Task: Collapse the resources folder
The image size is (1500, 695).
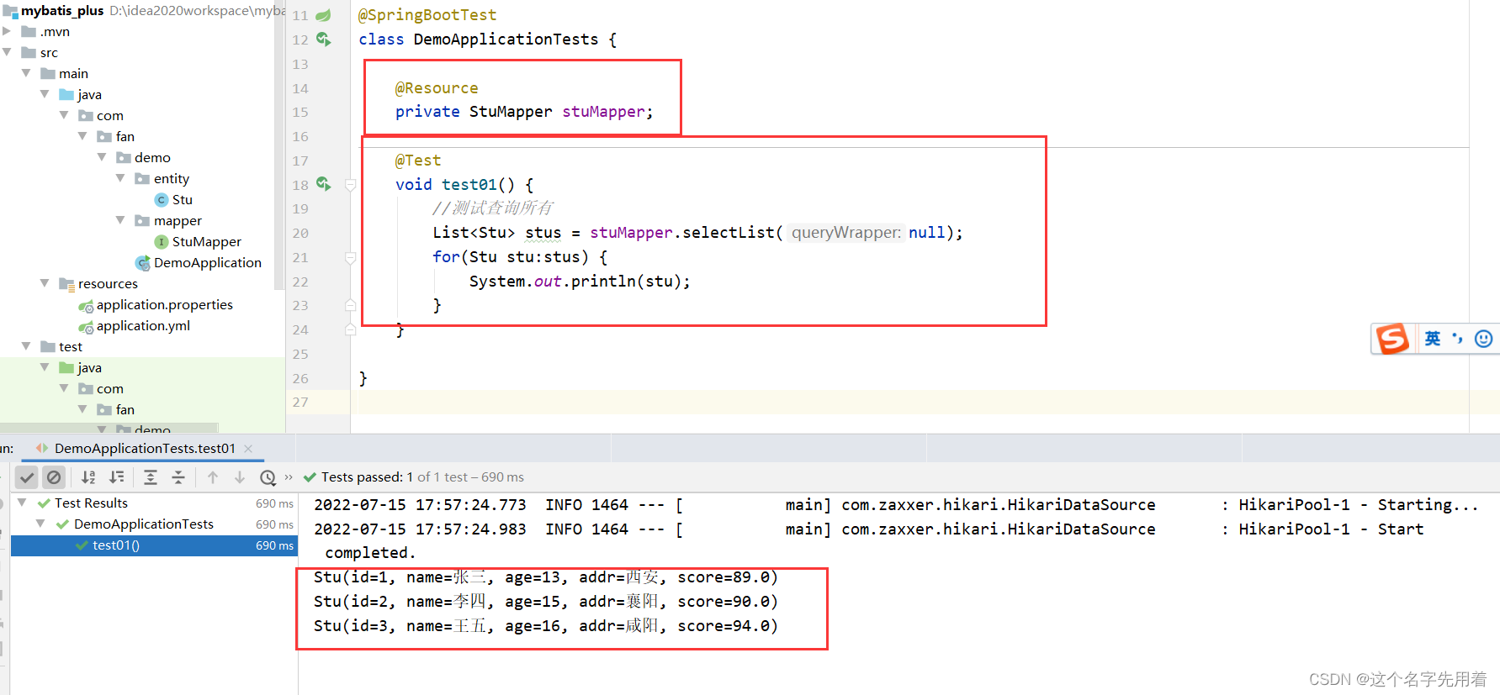Action: tap(45, 283)
